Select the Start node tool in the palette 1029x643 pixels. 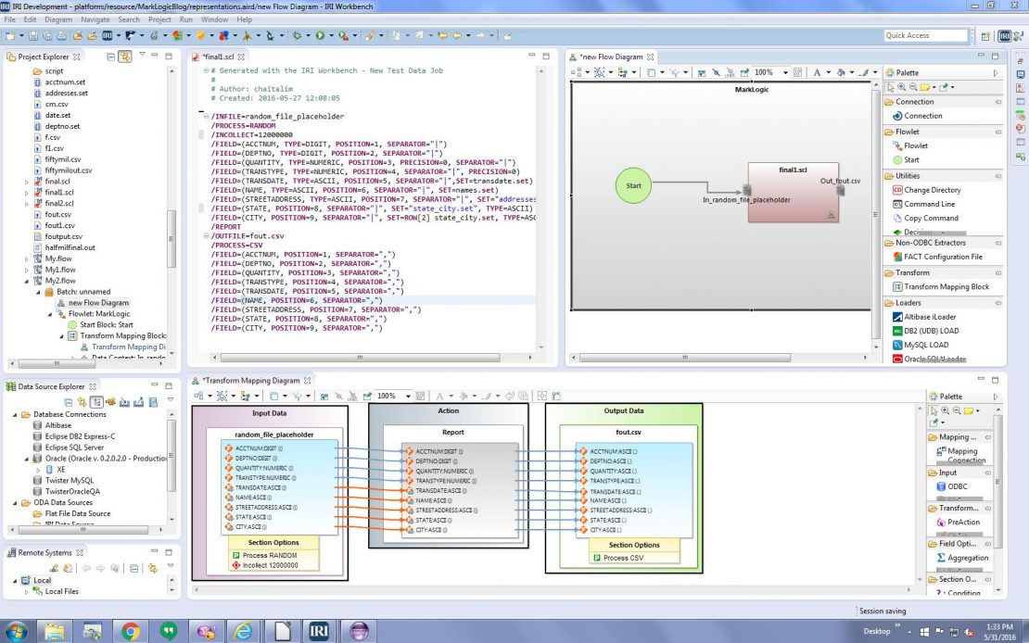pos(906,159)
